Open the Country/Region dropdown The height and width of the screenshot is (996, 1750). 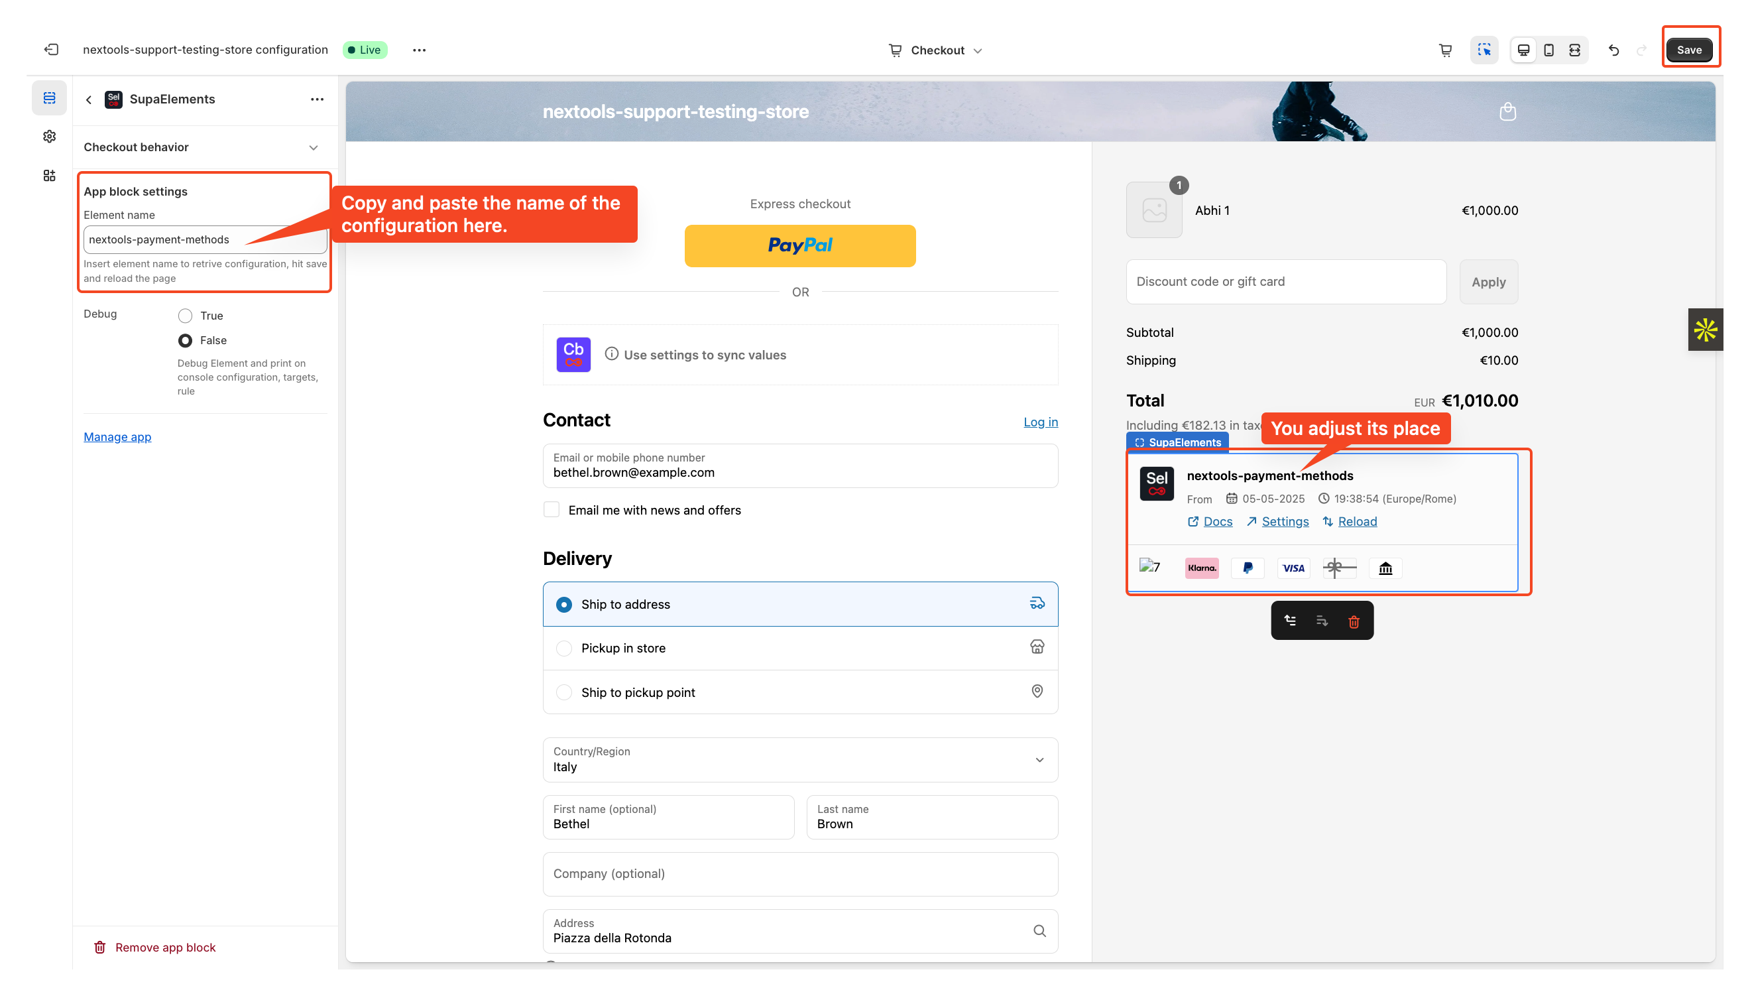(801, 760)
